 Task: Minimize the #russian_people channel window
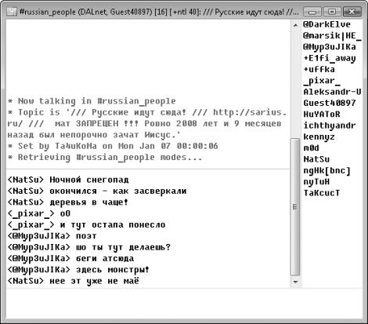[312, 12]
